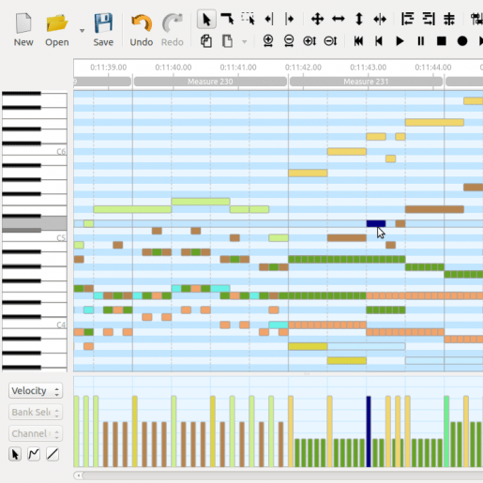Equalize selected events icon

[449, 20]
